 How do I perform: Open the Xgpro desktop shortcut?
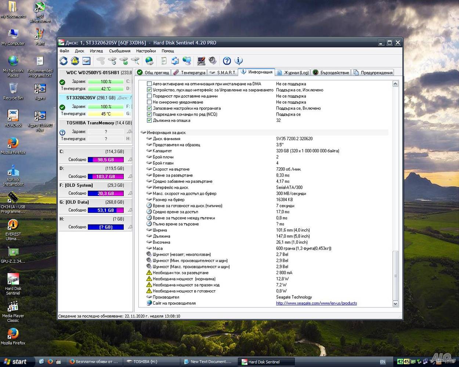click(40, 91)
